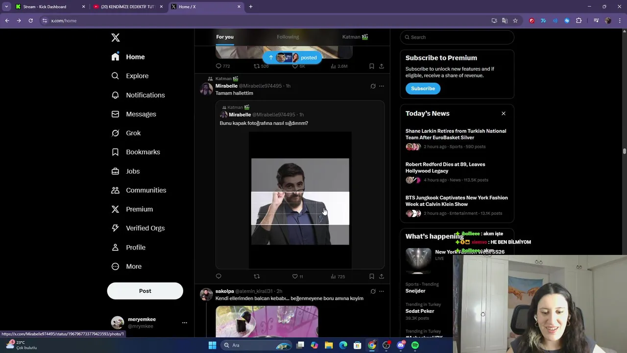
Task: Open Verified Orgs in sidebar
Action: [x=138, y=228]
